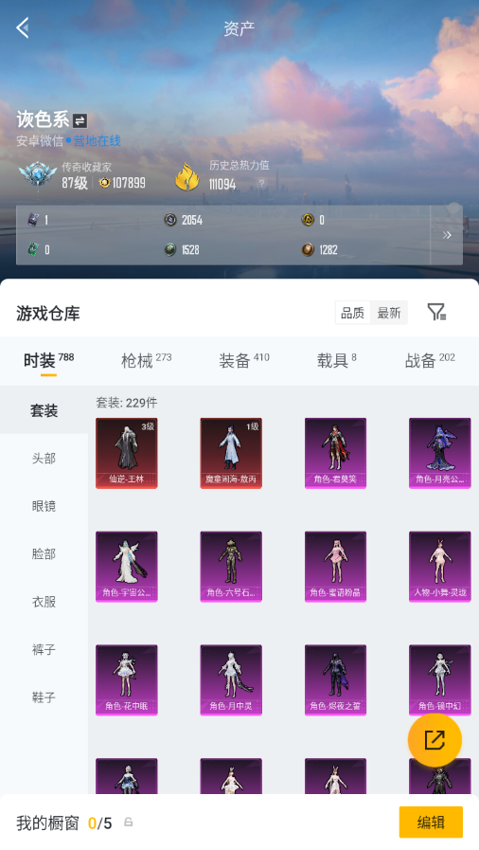The height and width of the screenshot is (850, 479).
Task: Open the 角色-镜中幻 outfit card
Action: tap(440, 679)
